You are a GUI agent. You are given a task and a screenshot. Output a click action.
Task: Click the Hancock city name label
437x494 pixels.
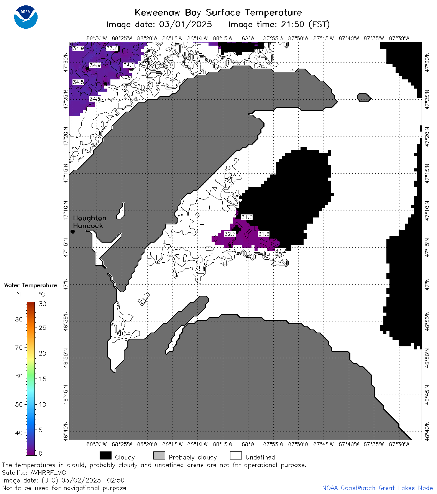click(88, 226)
